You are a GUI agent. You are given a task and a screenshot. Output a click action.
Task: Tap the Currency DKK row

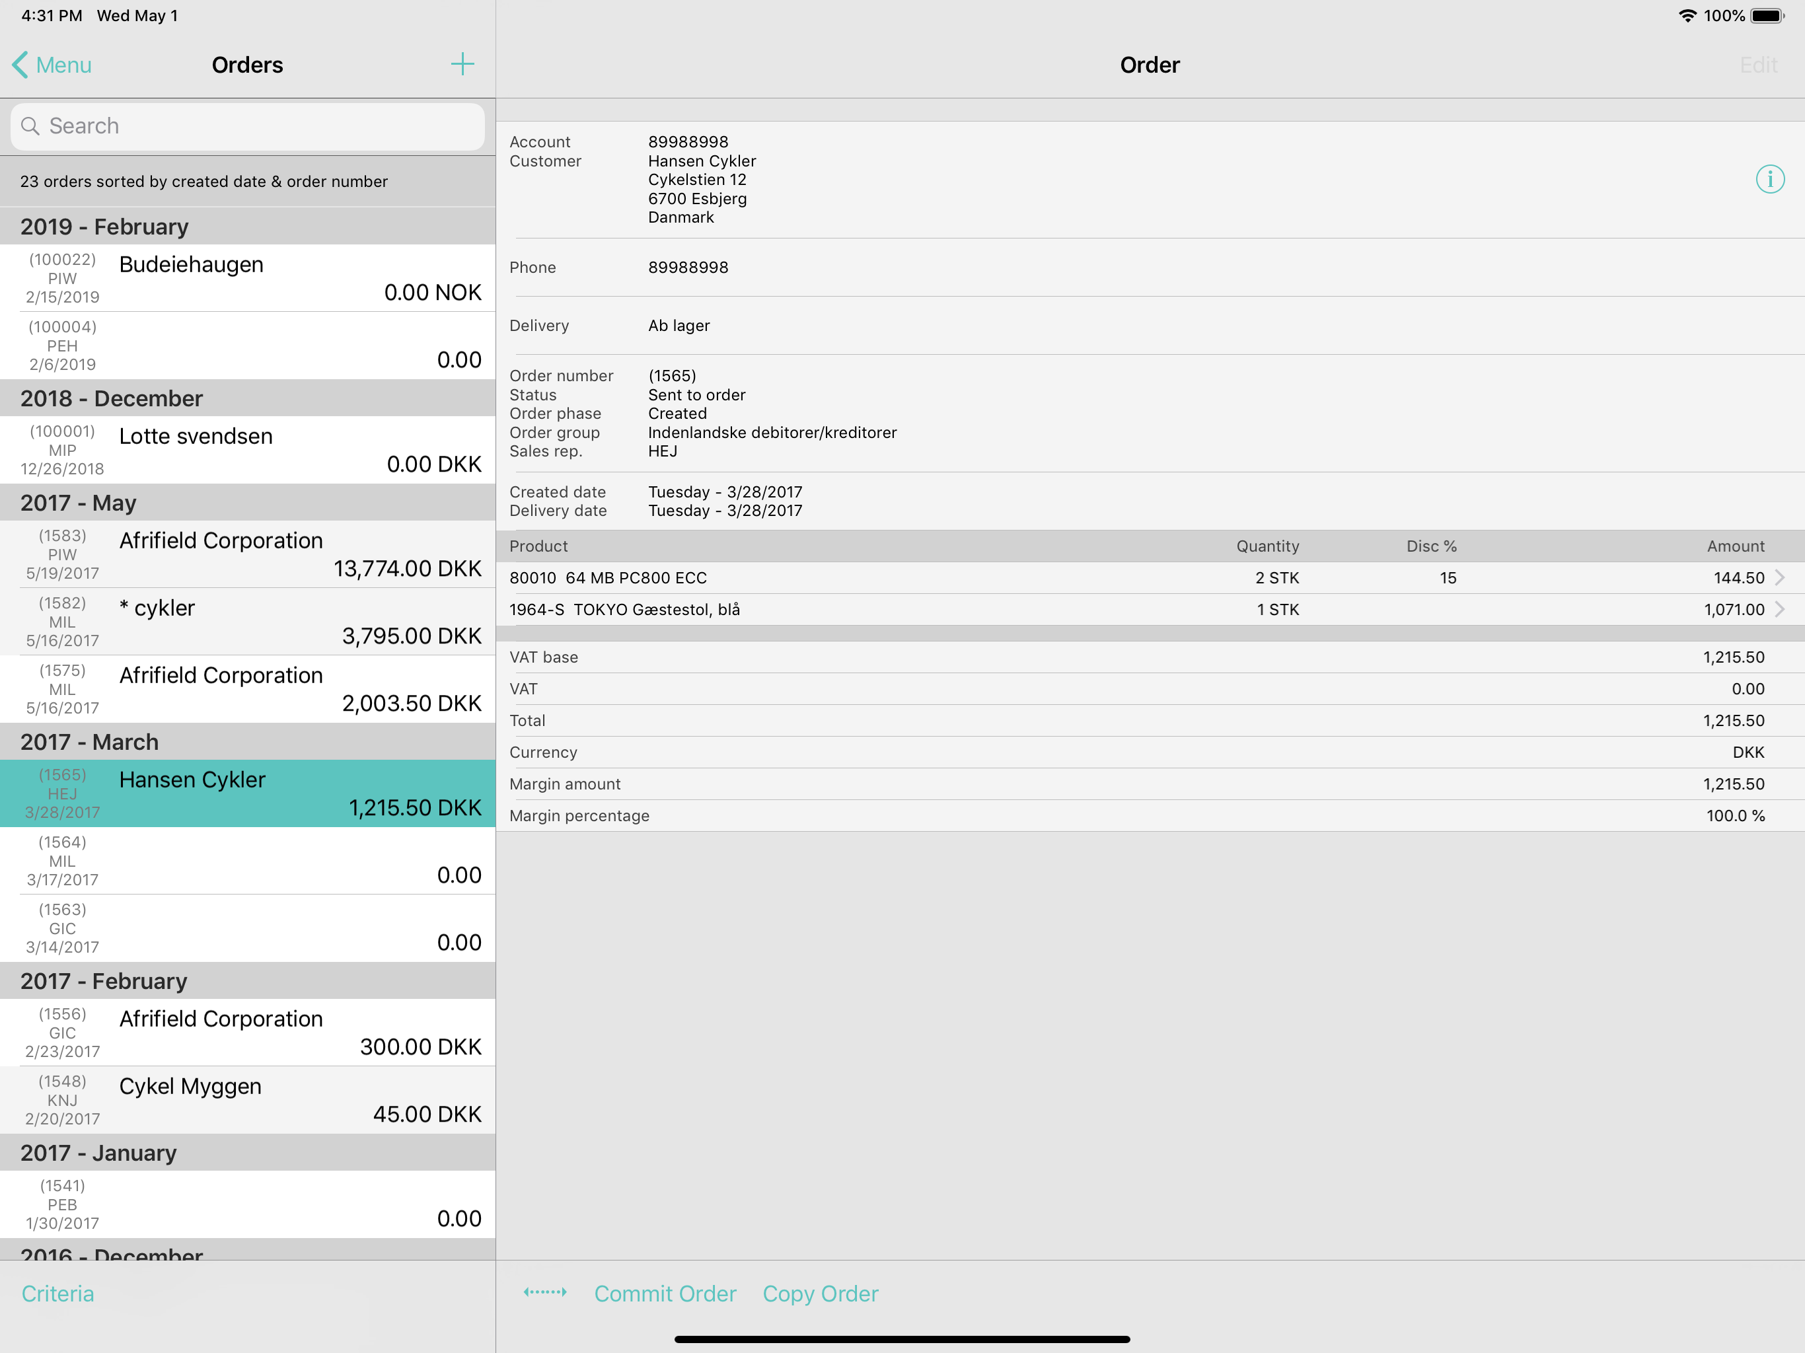pos(1150,752)
